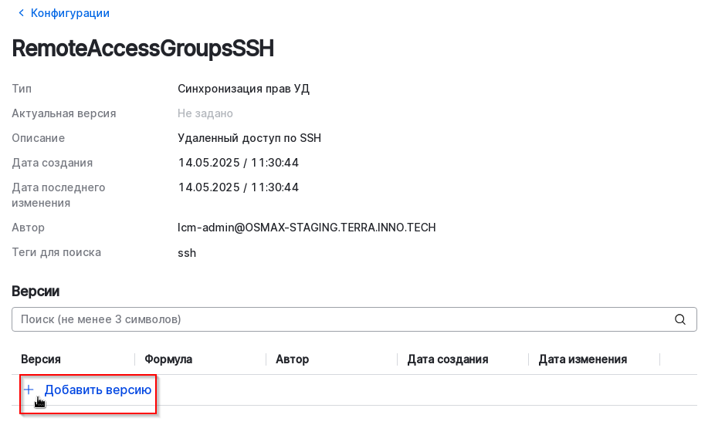Viewport: 715px width, 425px height.
Task: Click the Добавить версию link text
Action: [97, 390]
